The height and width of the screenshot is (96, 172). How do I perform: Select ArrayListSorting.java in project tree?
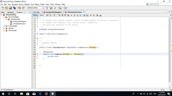click(20, 21)
